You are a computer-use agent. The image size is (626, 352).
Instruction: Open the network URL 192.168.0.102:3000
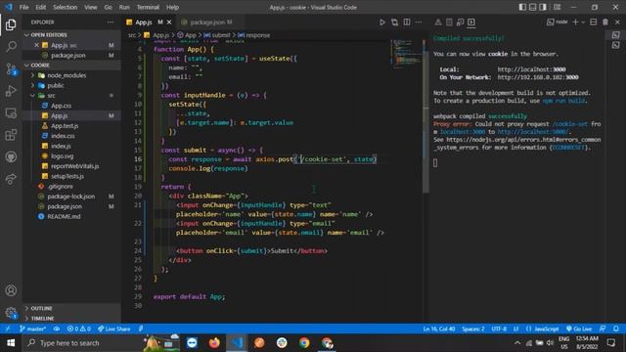pyautogui.click(x=538, y=77)
